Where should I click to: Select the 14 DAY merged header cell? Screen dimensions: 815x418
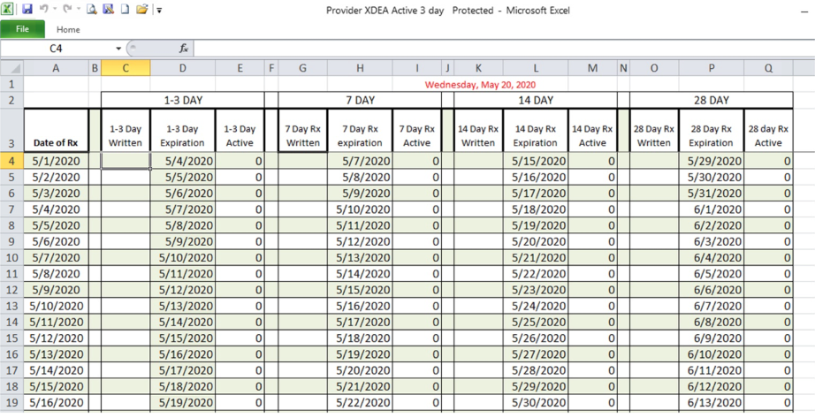click(536, 101)
